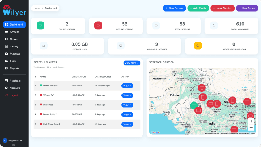Zoom out on the map
261x147 pixels.
[x=251, y=128]
